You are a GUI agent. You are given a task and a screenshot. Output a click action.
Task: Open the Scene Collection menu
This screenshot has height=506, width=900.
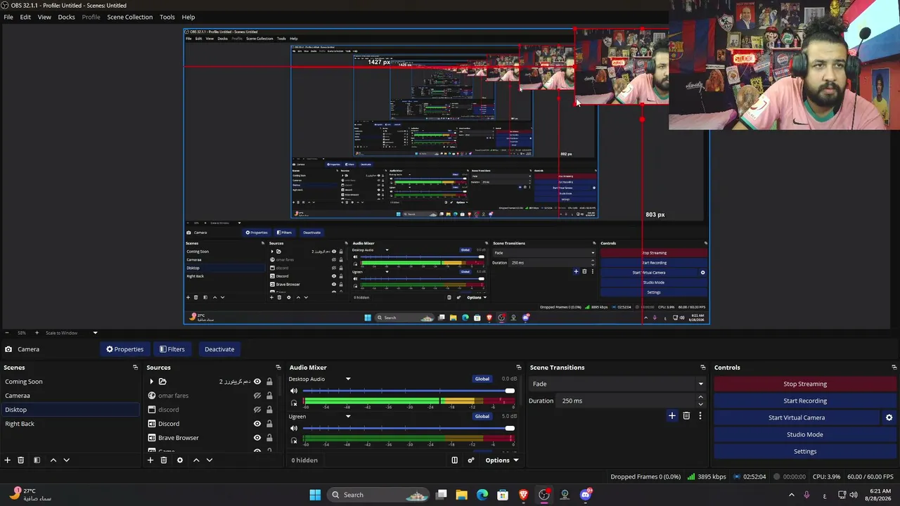[129, 17]
